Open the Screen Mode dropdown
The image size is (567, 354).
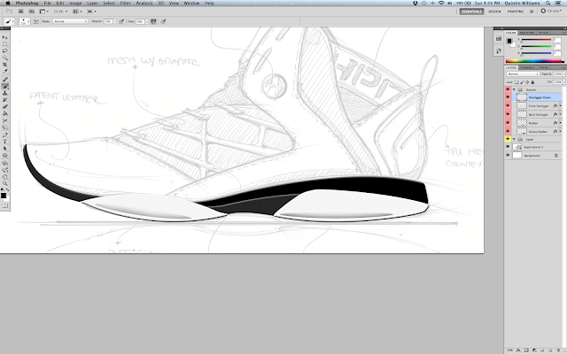point(91,12)
